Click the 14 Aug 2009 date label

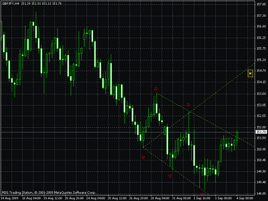click(9, 198)
